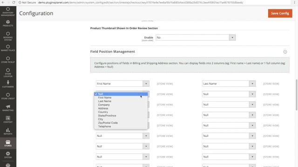Screen dimensions: 298x167
Task: Click the Not Secure site info icon
Action: 20,2
